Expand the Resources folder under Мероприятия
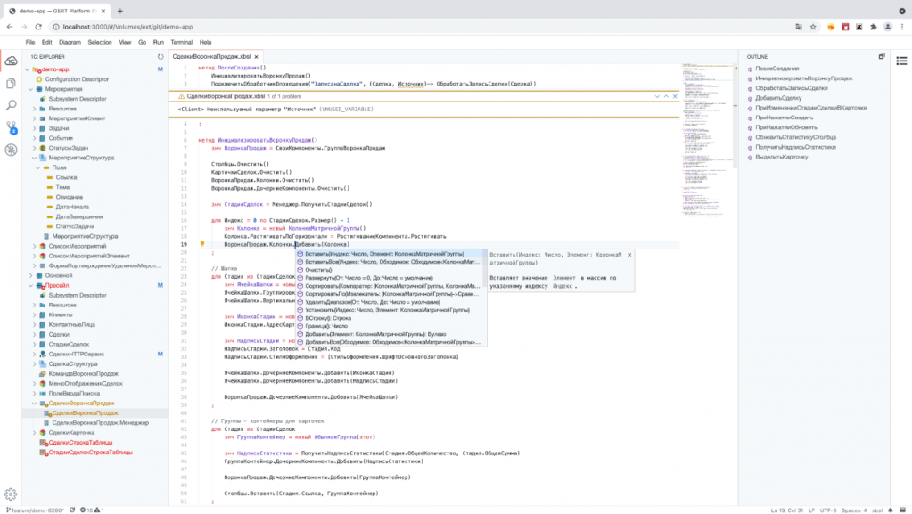The image size is (912, 514). coord(34,108)
